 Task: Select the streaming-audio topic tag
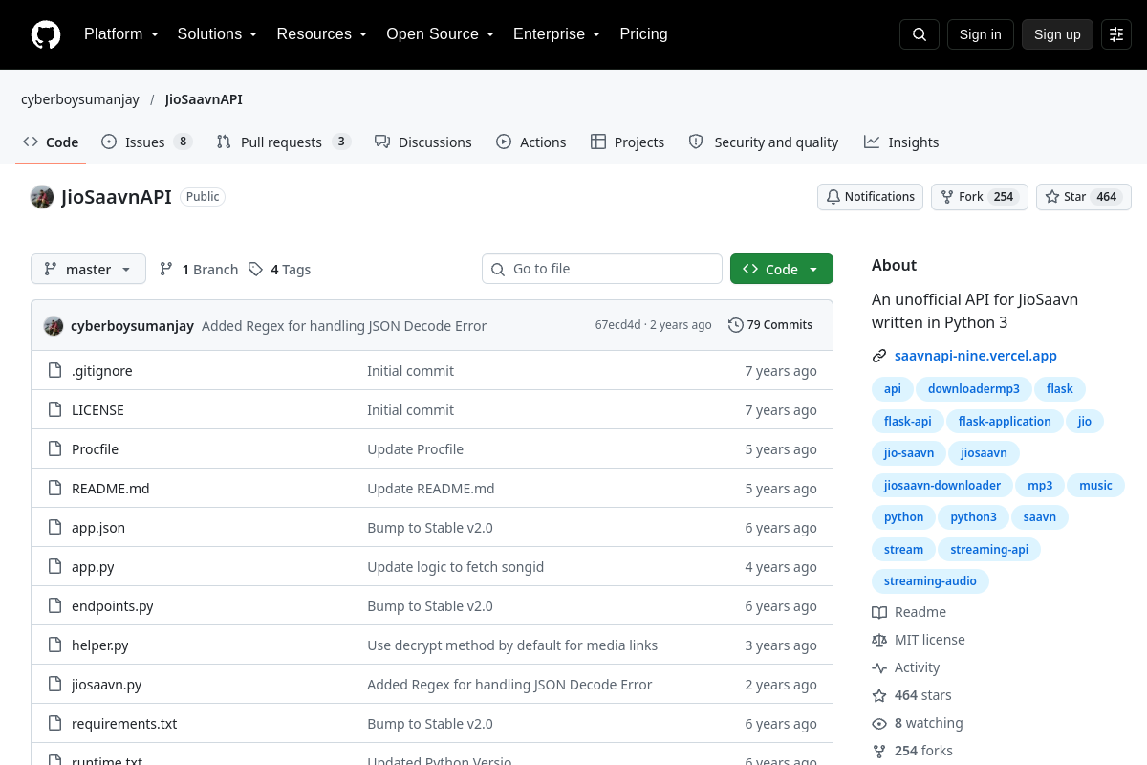click(x=930, y=581)
